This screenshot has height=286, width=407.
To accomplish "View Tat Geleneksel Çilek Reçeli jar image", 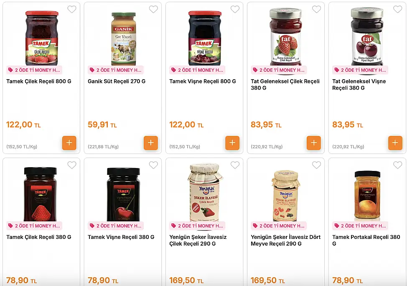I will point(285,36).
